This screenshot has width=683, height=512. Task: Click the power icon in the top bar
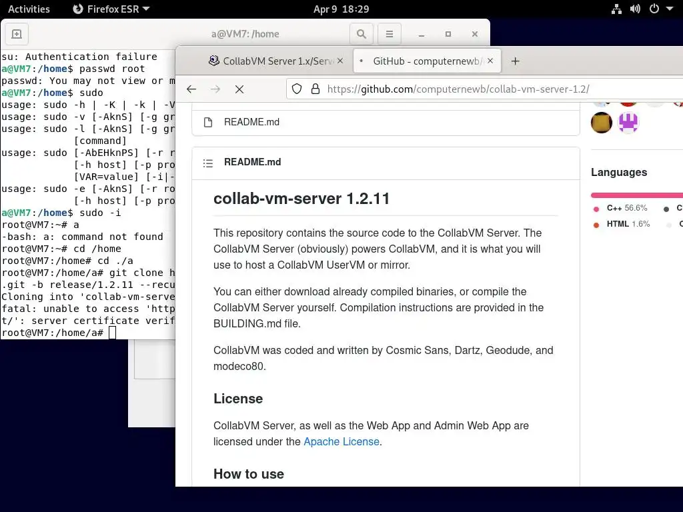tap(654, 9)
